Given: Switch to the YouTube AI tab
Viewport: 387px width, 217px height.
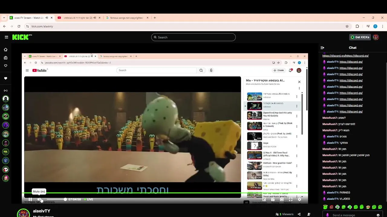Looking at the screenshot, I should (79, 18).
